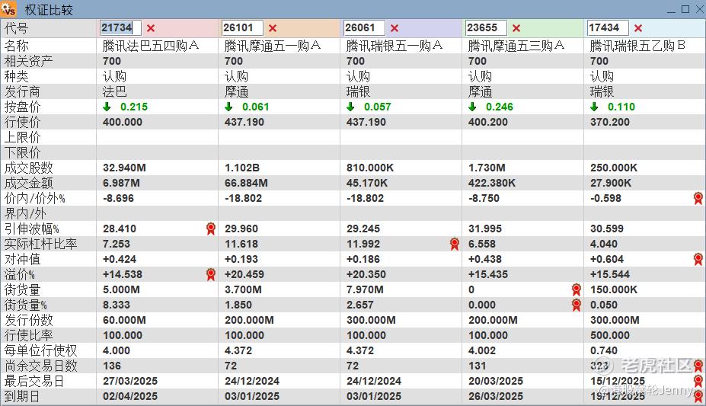Minimize the 权证比较 window
The image size is (706, 406).
671,10
